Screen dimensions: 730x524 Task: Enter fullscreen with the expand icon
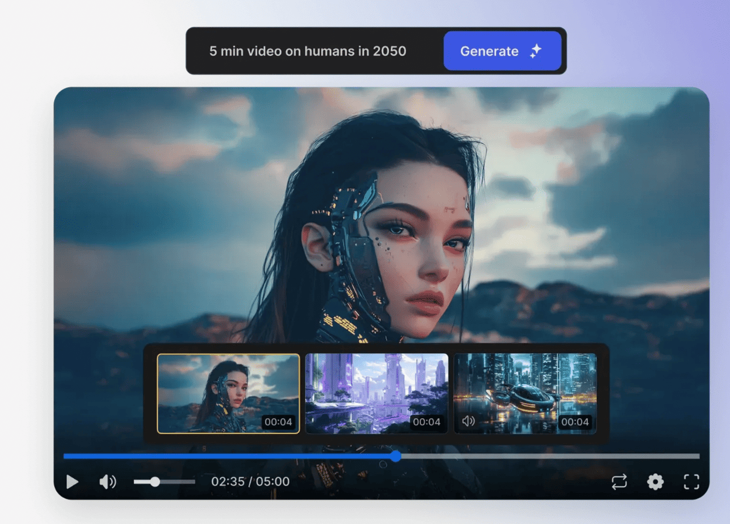click(x=691, y=482)
